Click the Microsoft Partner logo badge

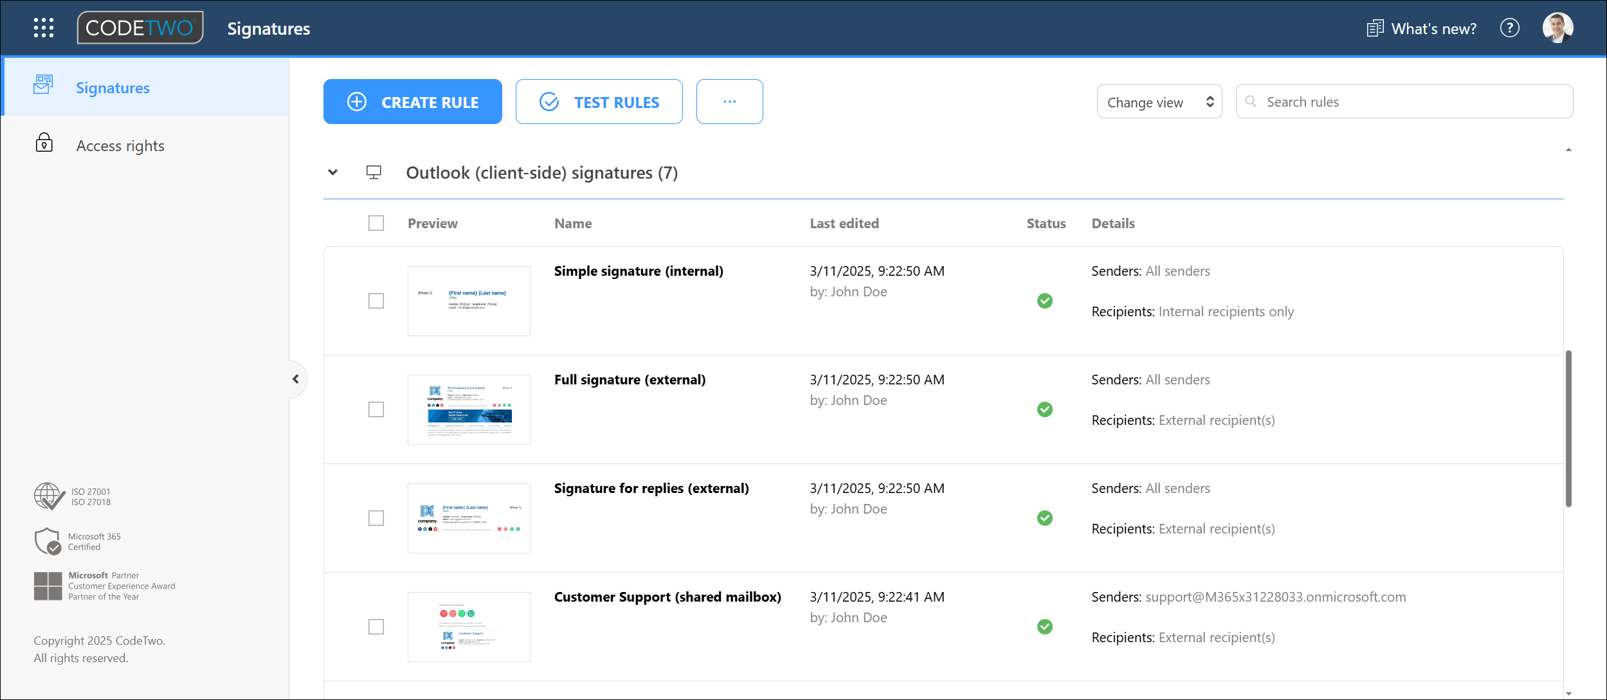[48, 586]
